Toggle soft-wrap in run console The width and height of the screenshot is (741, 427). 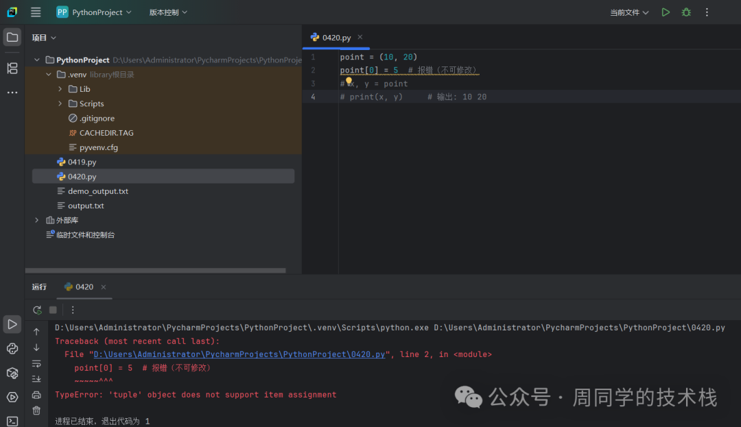pos(36,363)
